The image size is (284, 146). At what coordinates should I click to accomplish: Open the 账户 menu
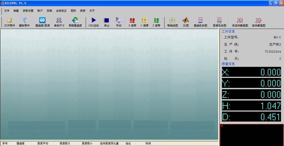coord(40,11)
